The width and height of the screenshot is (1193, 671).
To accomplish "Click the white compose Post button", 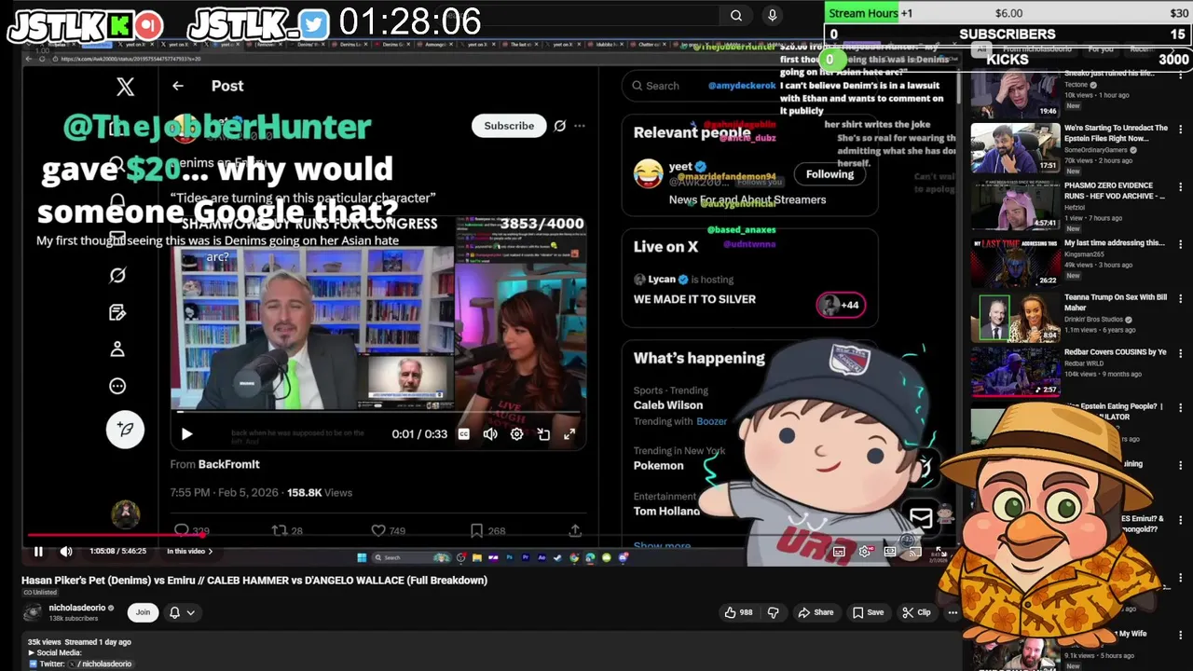I will click(x=125, y=430).
